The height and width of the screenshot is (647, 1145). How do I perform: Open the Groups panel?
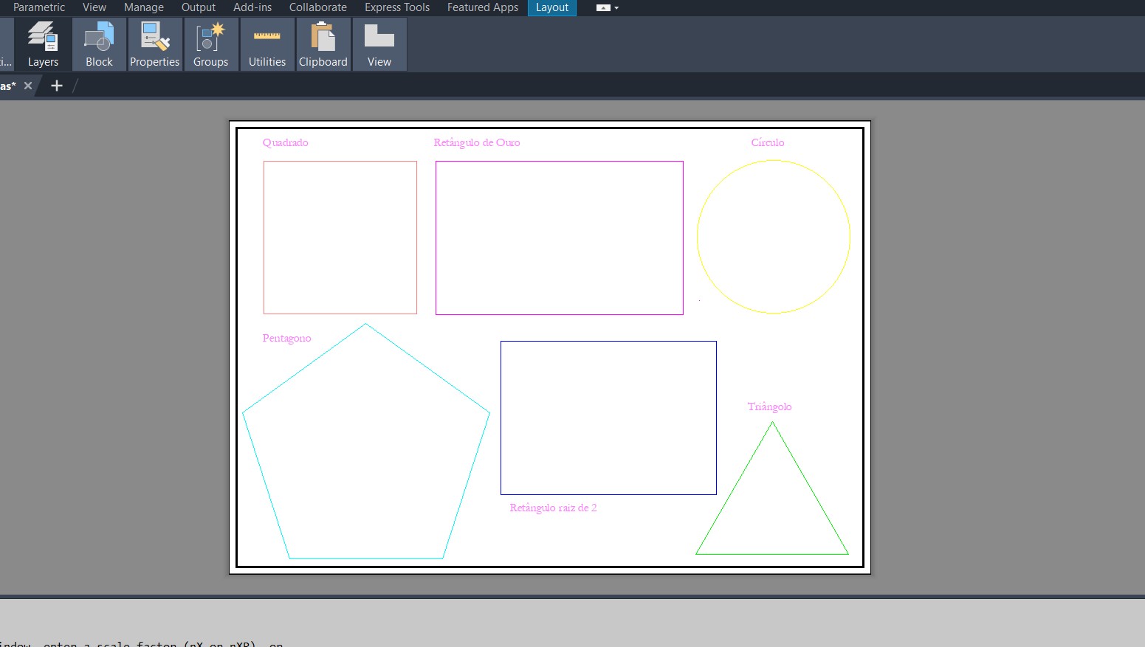(x=210, y=45)
